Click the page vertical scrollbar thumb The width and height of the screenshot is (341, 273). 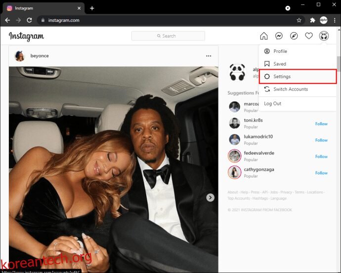(339, 63)
